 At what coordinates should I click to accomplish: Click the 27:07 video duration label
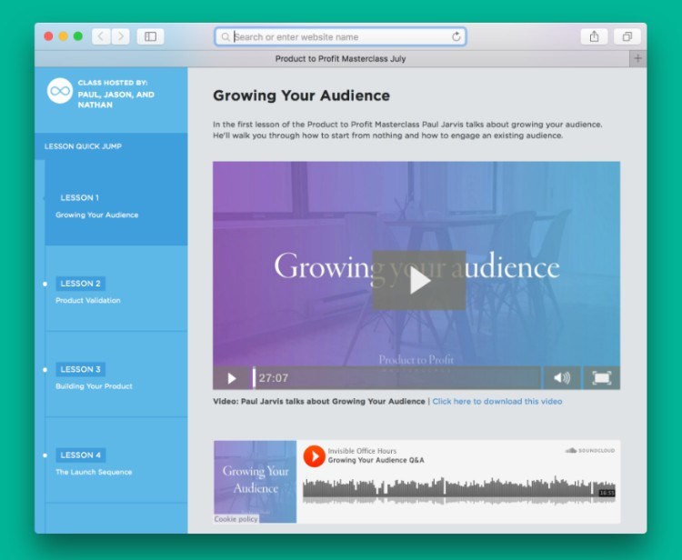tap(274, 378)
